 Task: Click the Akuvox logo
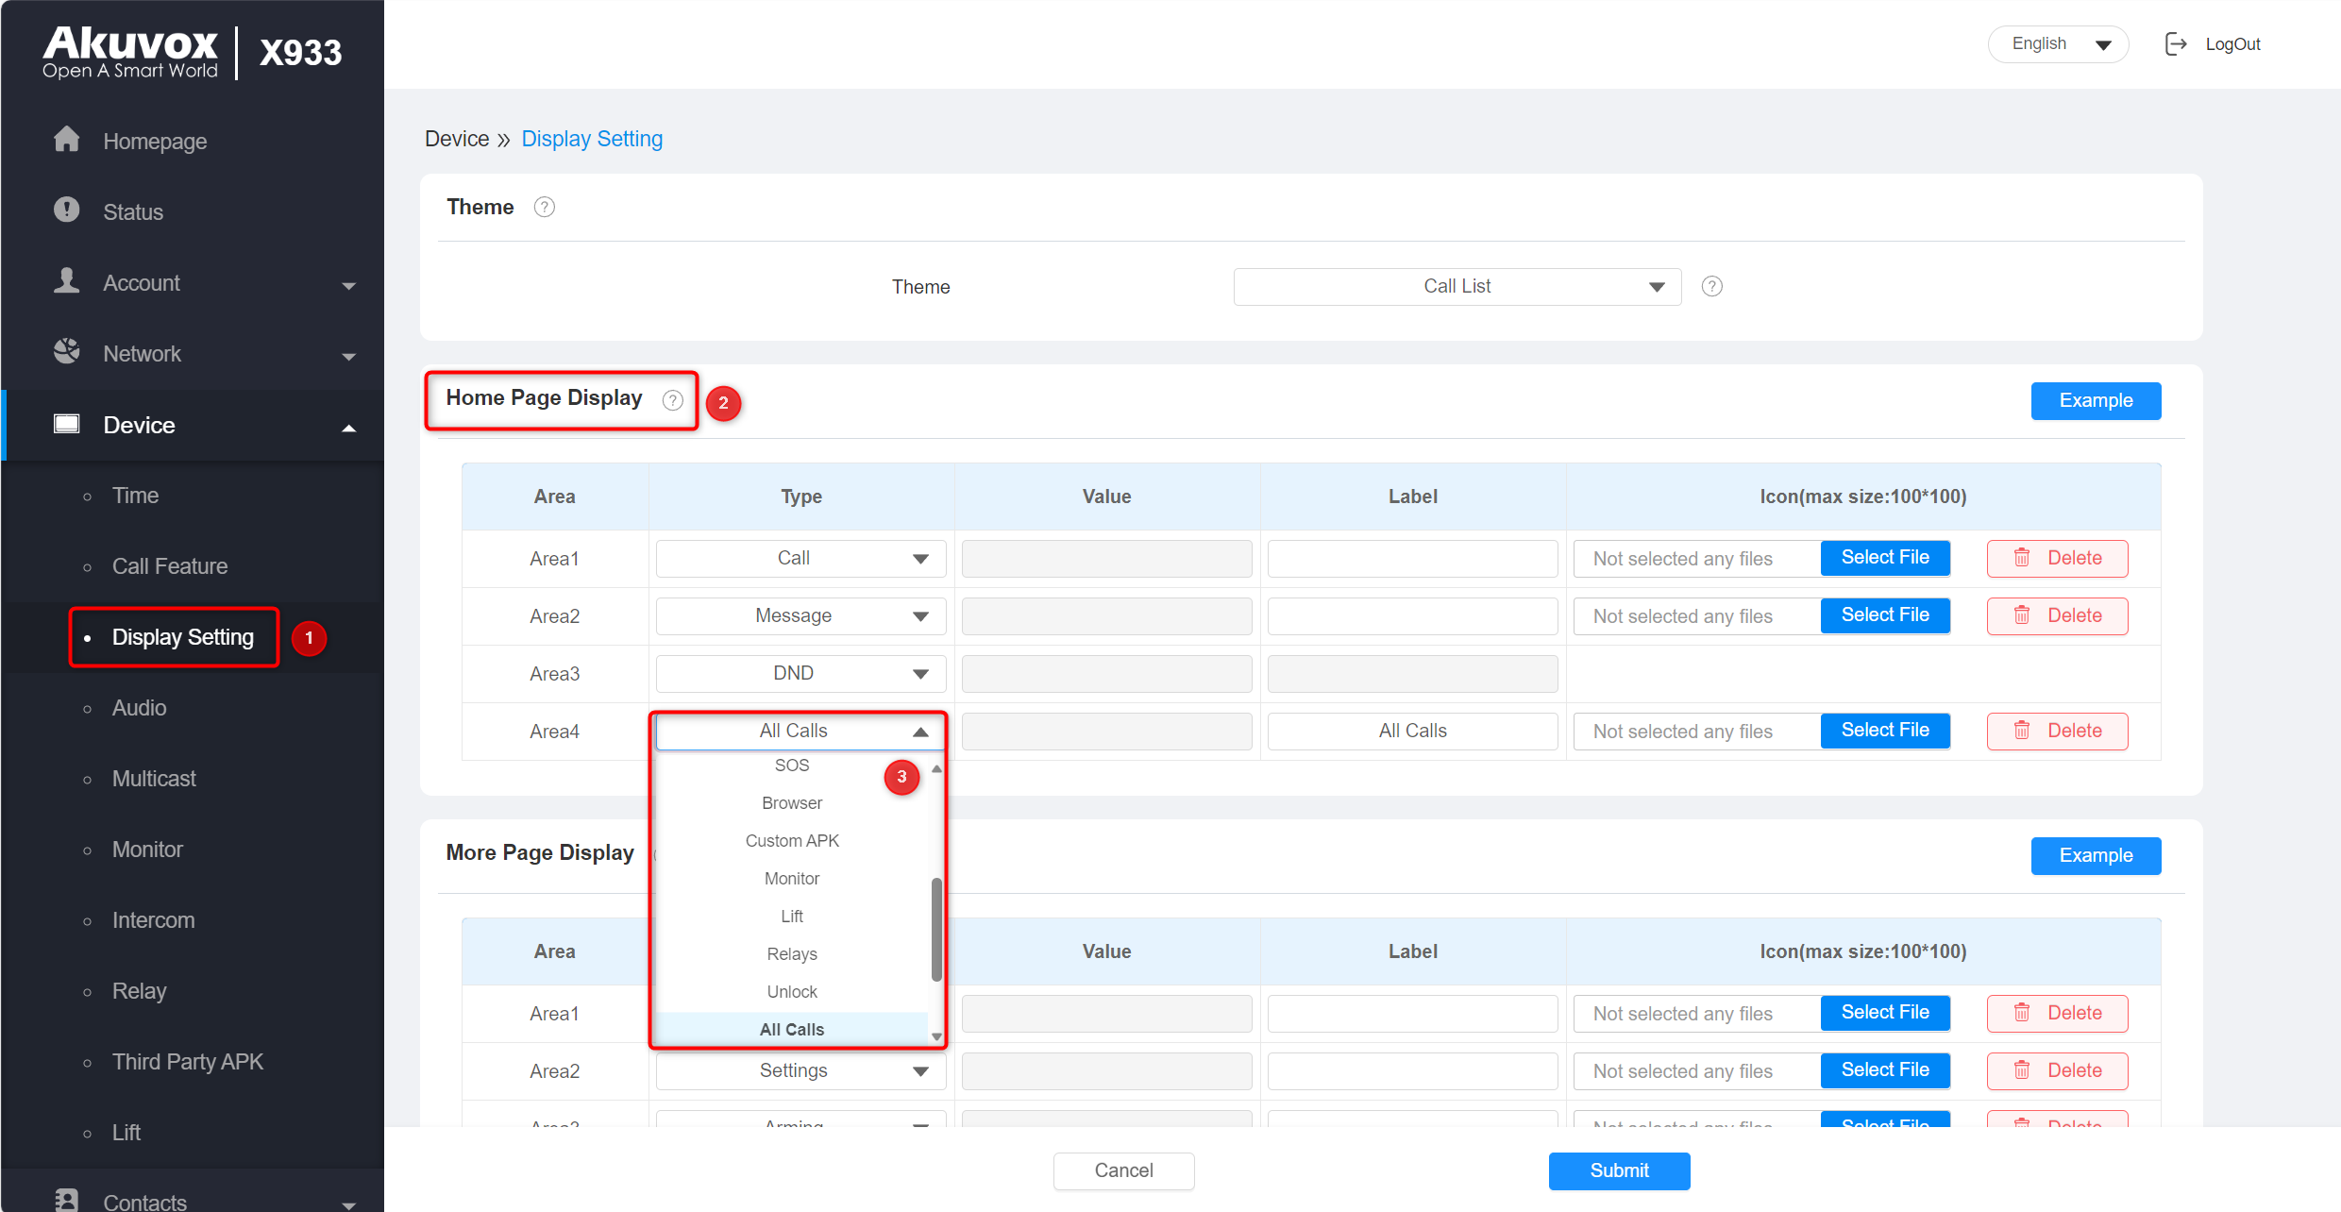tap(130, 52)
